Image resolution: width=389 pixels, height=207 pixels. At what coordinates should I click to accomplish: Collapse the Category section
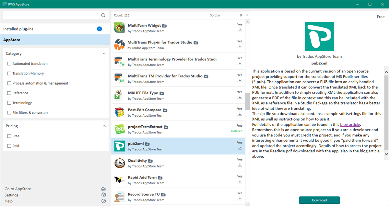click(x=104, y=53)
